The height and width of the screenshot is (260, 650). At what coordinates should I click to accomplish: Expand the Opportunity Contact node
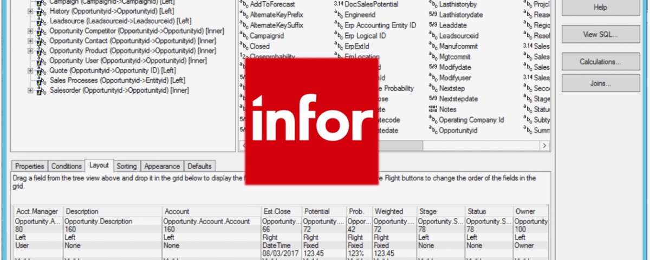[x=31, y=41]
